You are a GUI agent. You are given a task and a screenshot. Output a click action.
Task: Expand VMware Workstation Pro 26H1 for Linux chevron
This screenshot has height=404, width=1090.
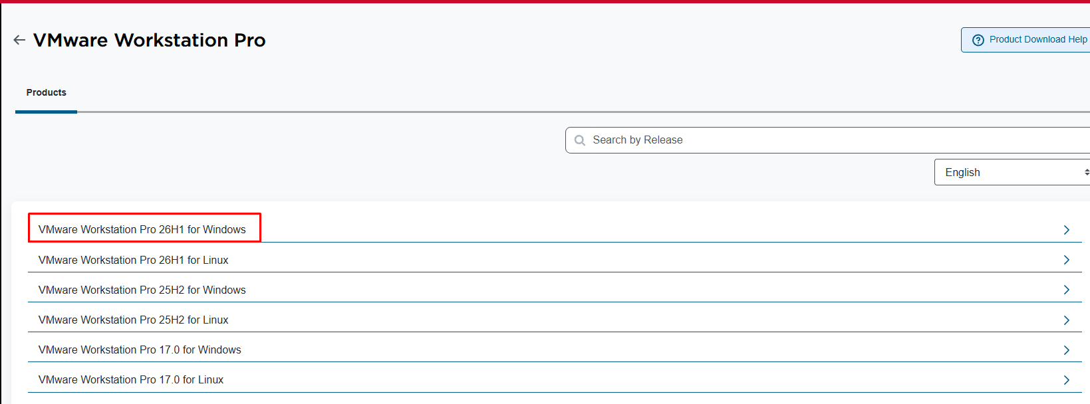coord(1067,260)
